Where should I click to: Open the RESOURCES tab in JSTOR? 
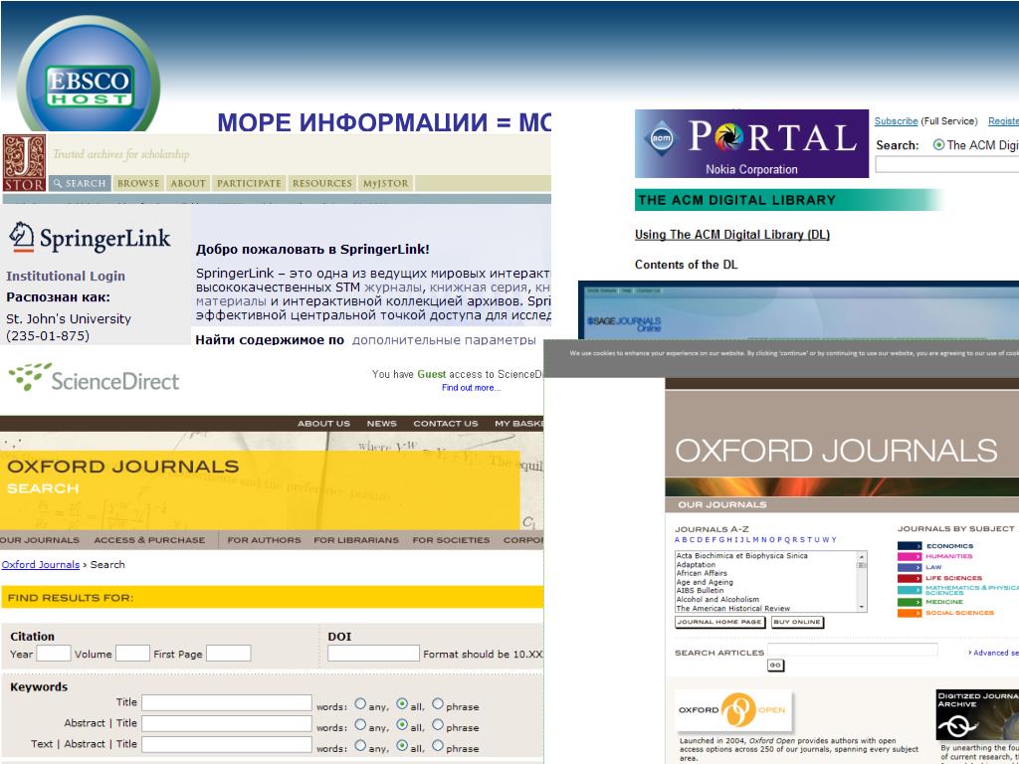coord(321,183)
